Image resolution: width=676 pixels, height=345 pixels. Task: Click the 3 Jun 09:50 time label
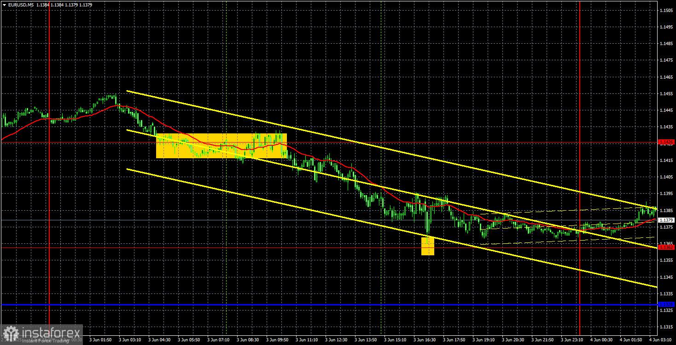277,340
